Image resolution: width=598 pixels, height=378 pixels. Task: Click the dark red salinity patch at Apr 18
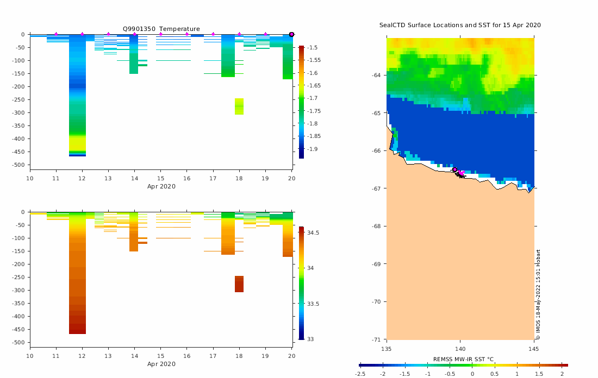click(x=239, y=284)
